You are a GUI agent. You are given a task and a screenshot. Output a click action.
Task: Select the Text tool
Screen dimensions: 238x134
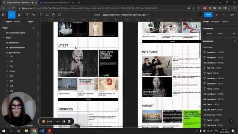[x=41, y=15]
